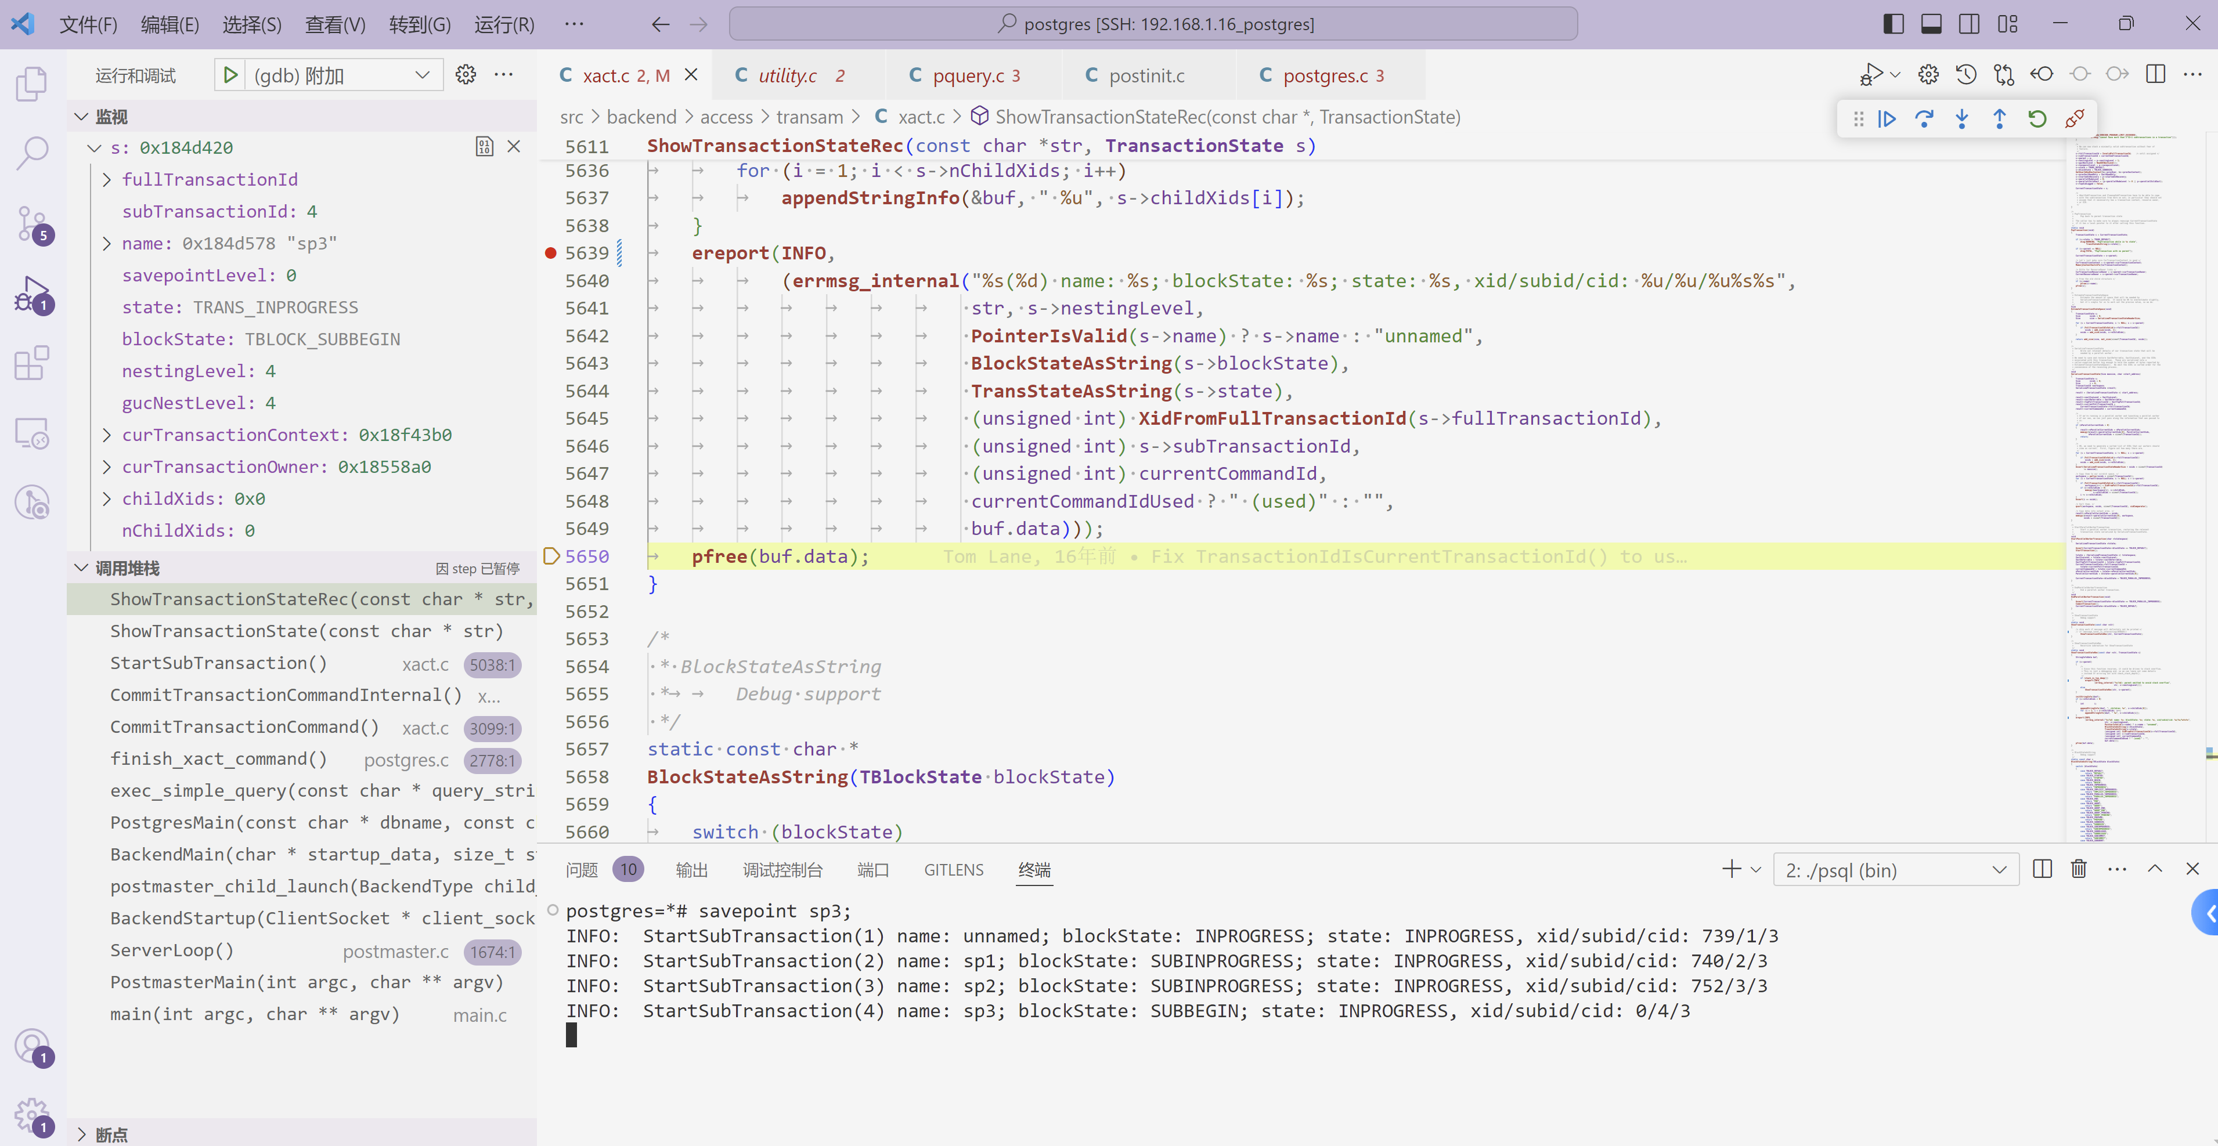This screenshot has height=1146, width=2218.
Task: Open the Manage gear in activity bar
Action: pos(33,1117)
